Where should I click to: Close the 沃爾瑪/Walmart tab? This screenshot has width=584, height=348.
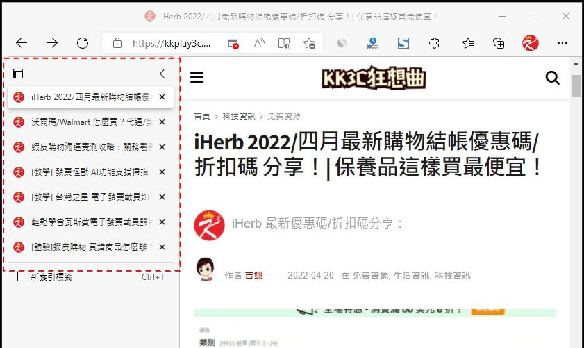162,122
